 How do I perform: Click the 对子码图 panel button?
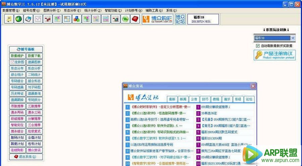[34, 87]
